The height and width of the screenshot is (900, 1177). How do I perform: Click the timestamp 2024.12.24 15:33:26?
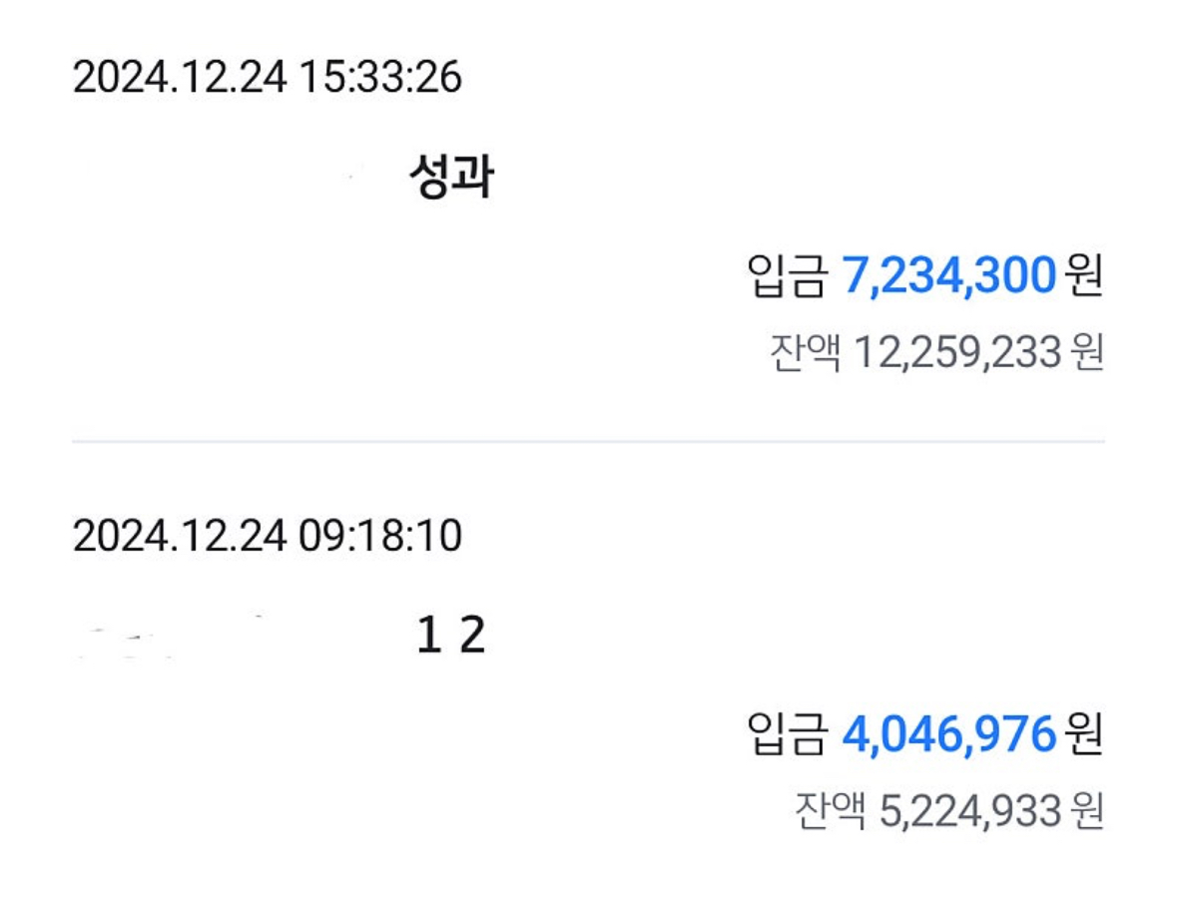[x=268, y=77]
